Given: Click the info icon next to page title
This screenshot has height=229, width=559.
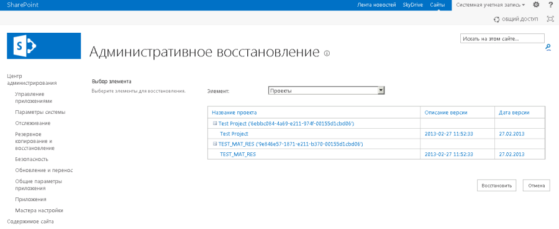Looking at the screenshot, I should [x=327, y=53].
